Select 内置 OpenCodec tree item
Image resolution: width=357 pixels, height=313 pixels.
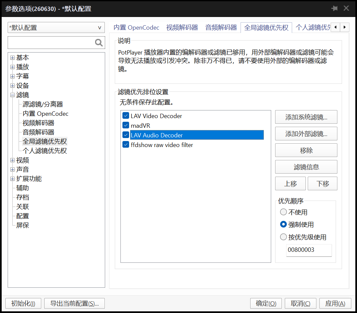(45, 113)
